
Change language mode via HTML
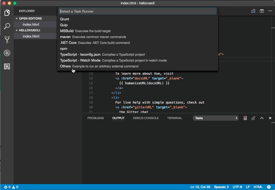[x=258, y=187]
